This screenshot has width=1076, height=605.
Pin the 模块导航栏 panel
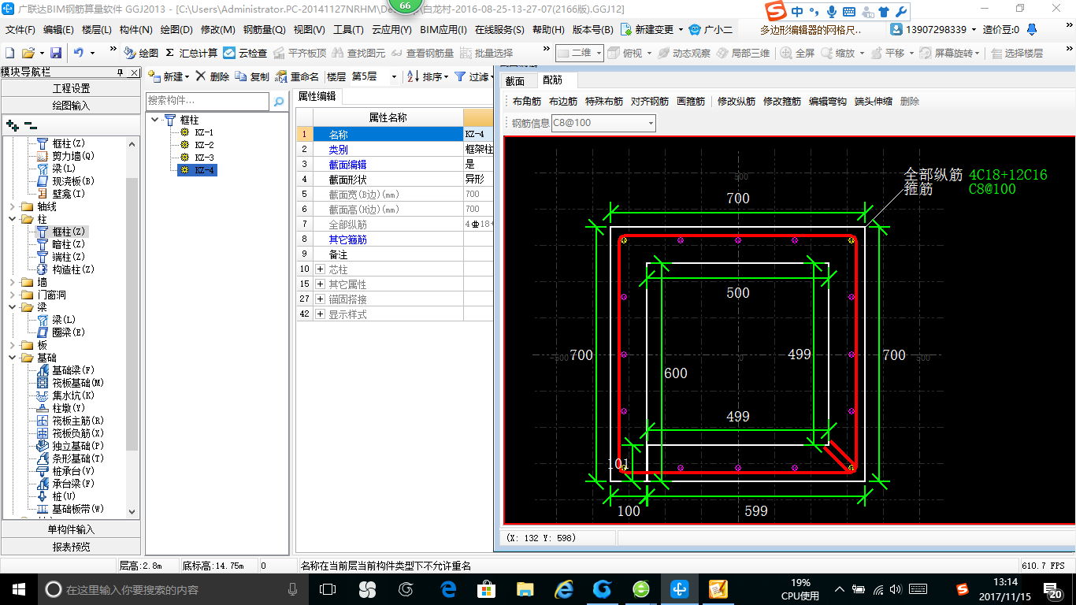click(x=120, y=72)
